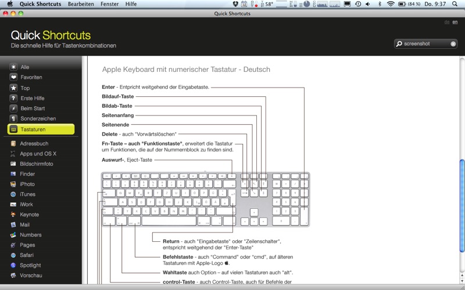Open the volume menu bar icon
Screen dimensions: 465x290
pyautogui.click(x=368, y=4)
